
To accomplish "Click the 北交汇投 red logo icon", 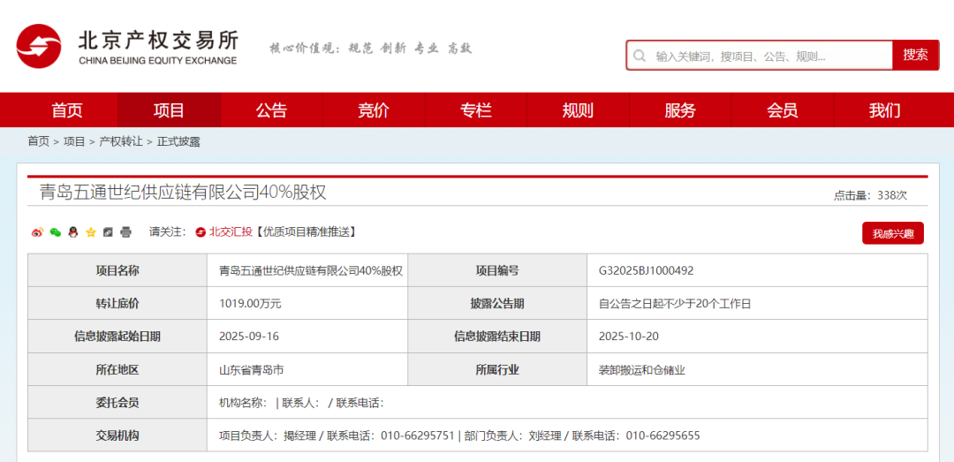I will pos(201,232).
